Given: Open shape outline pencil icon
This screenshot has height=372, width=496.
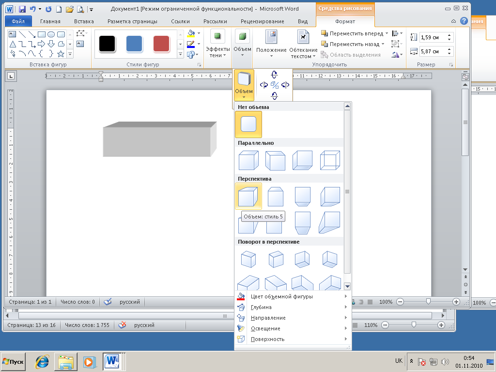Looking at the screenshot, I should pos(191,44).
